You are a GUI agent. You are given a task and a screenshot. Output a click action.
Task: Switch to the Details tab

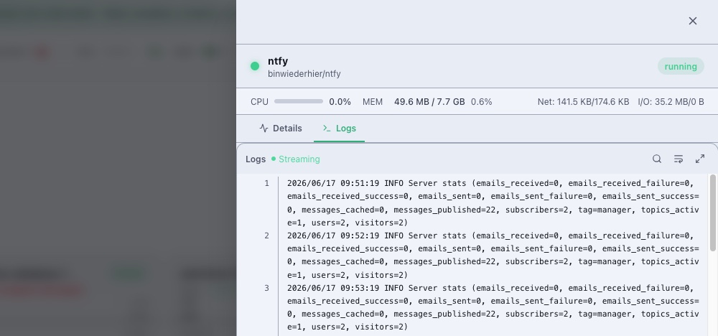tap(281, 129)
